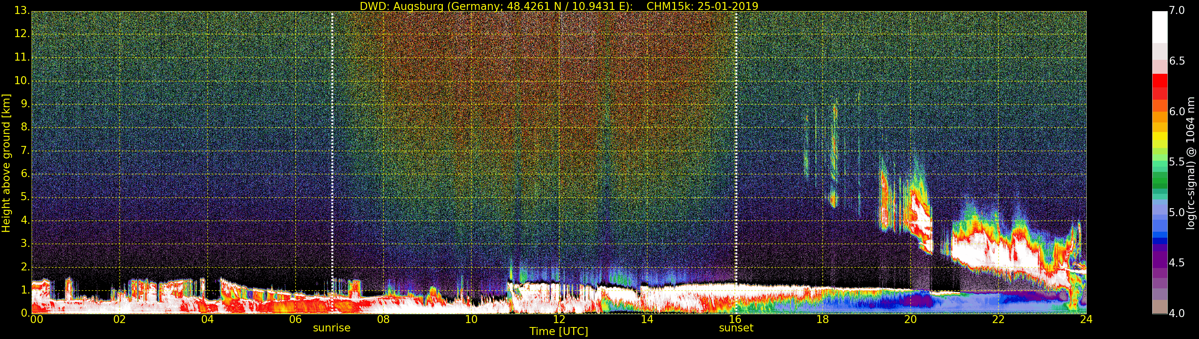Click height tick label '6.' on height axis
1199x339 pixels.
(x=25, y=173)
